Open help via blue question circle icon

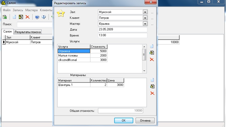tap(37, 17)
